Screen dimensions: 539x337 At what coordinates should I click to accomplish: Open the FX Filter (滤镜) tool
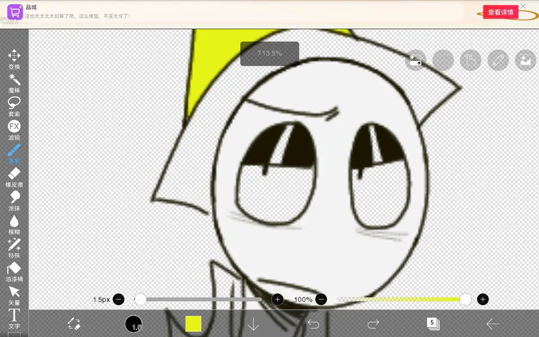[14, 130]
